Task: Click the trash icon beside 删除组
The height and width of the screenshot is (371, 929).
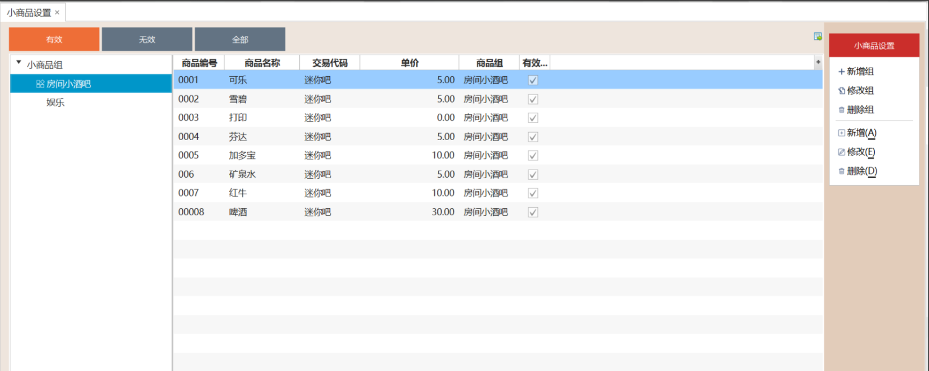Action: (x=841, y=110)
